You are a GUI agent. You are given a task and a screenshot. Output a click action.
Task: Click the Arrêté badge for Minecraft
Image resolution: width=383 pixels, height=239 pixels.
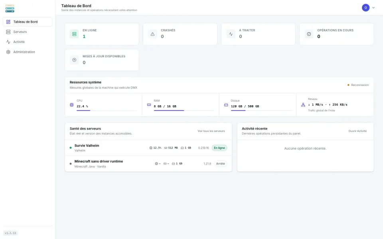tap(220, 164)
